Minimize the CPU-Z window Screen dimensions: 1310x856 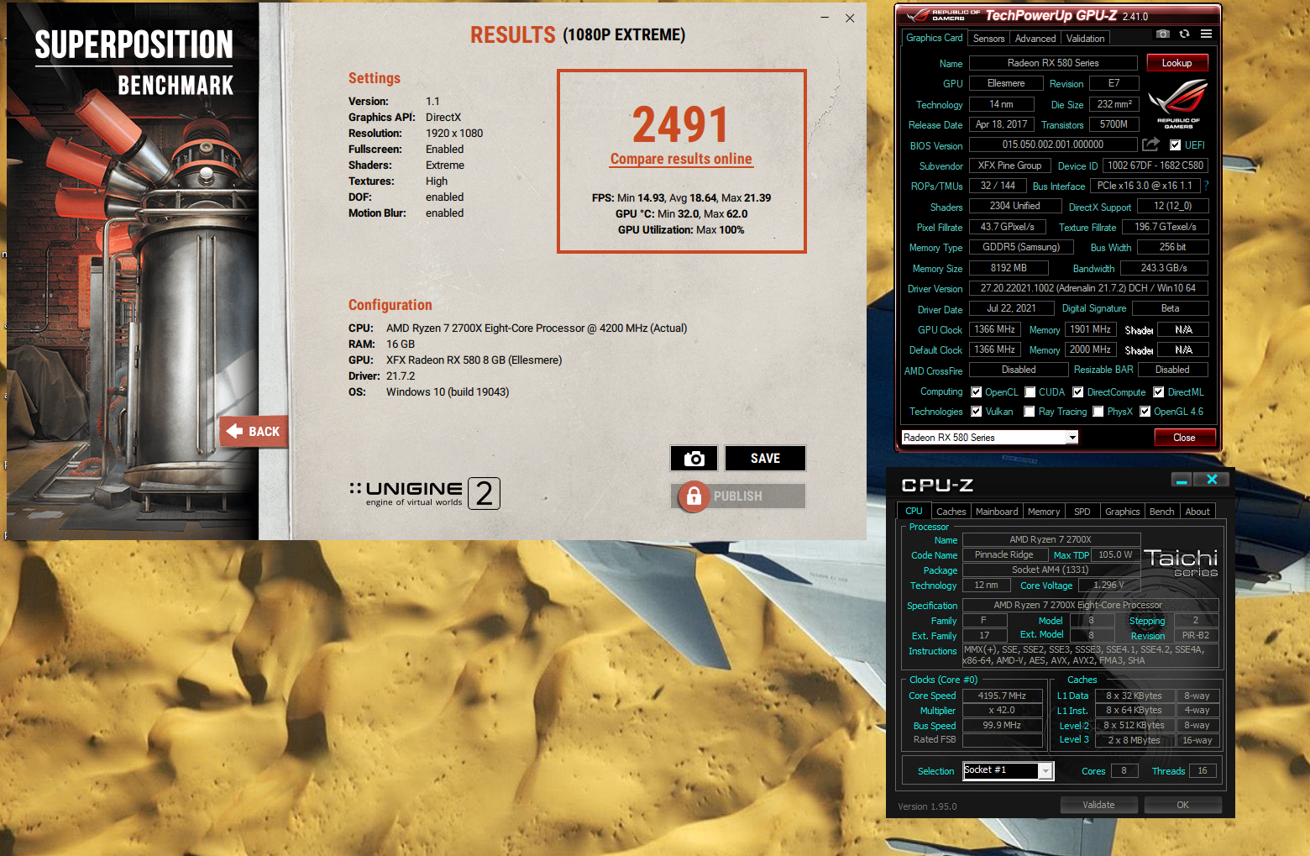click(x=1182, y=480)
